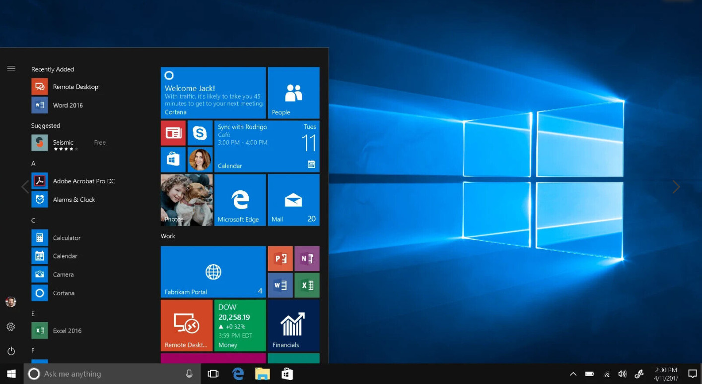Click the letter E group header
The width and height of the screenshot is (702, 384).
[33, 314]
